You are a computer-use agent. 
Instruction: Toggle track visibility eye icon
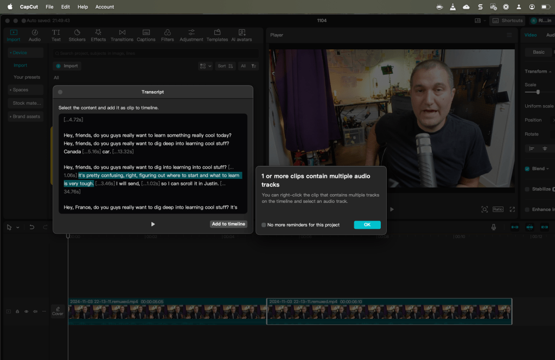26,312
